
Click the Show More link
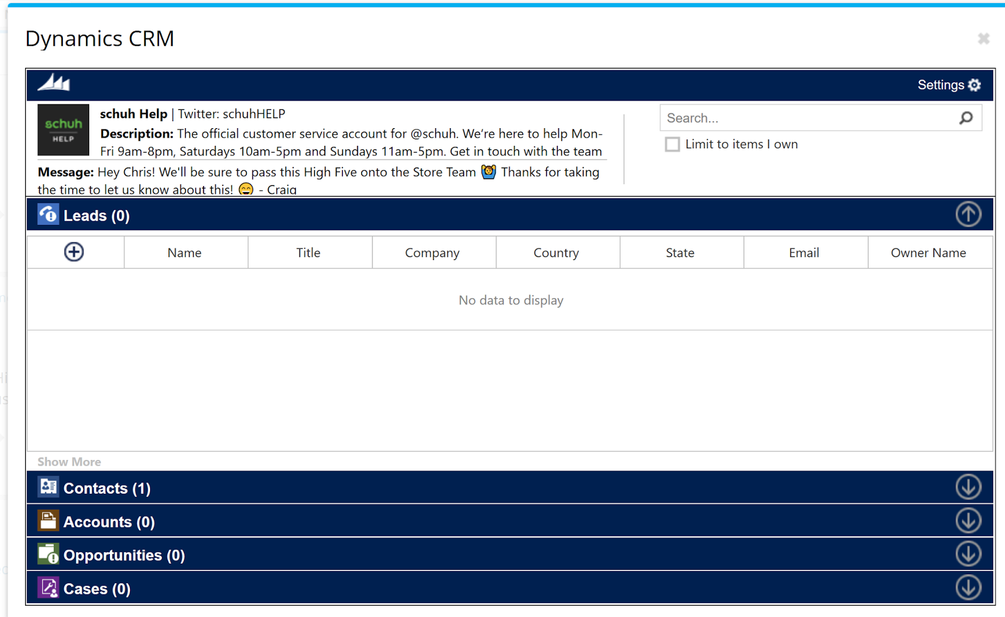[69, 462]
